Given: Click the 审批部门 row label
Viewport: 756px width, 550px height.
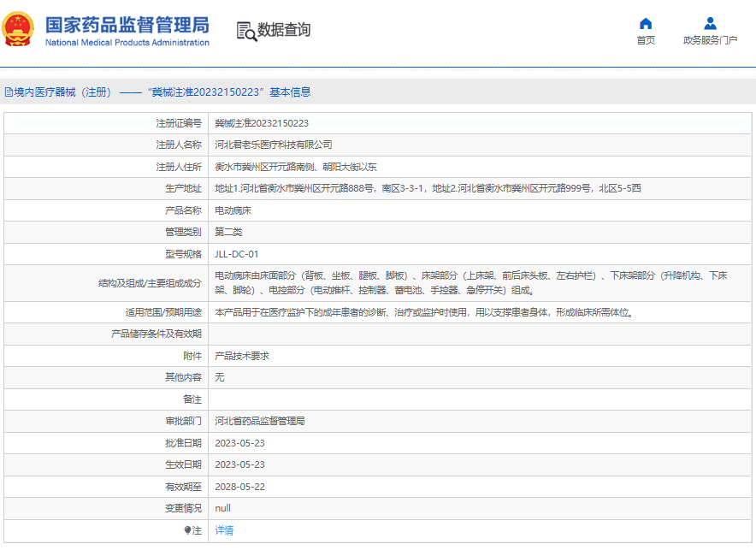Looking at the screenshot, I should [x=183, y=422].
